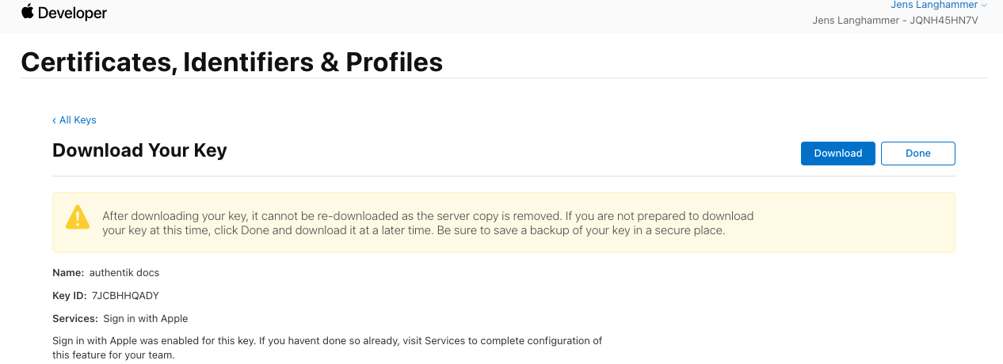Click the Name: field label
This screenshot has height=364, width=1003.
pyautogui.click(x=68, y=272)
